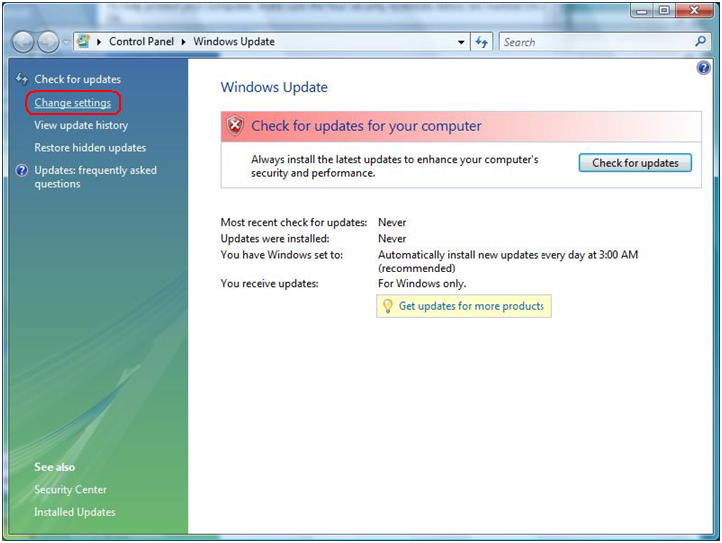Click the Control Panel icon in address bar
This screenshot has height=543, width=722.
pos(83,42)
